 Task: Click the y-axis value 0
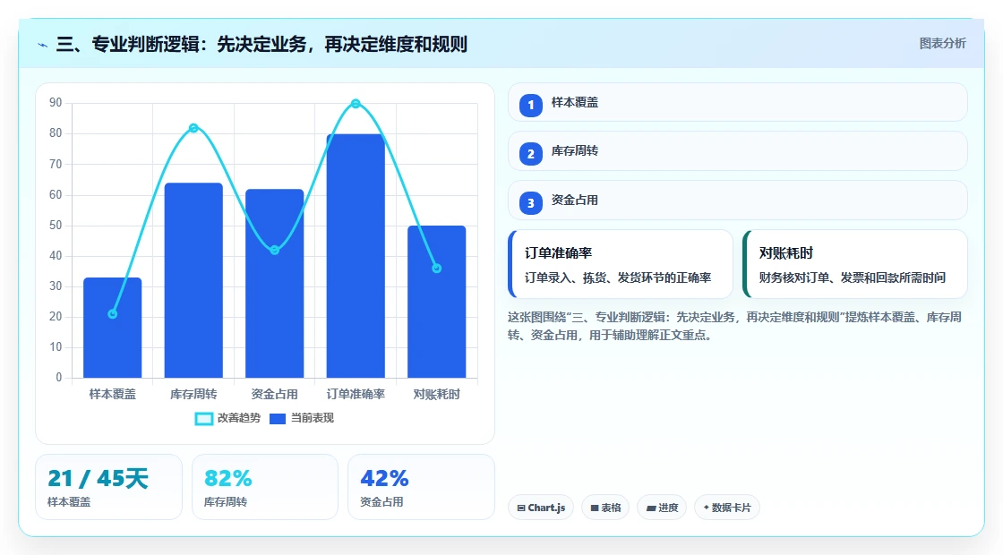tap(59, 378)
